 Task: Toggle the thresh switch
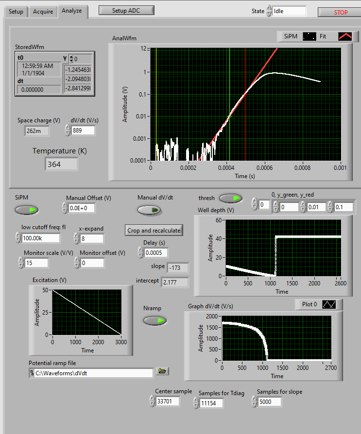[230, 198]
